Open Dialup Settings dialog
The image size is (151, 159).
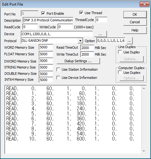tap(78, 61)
